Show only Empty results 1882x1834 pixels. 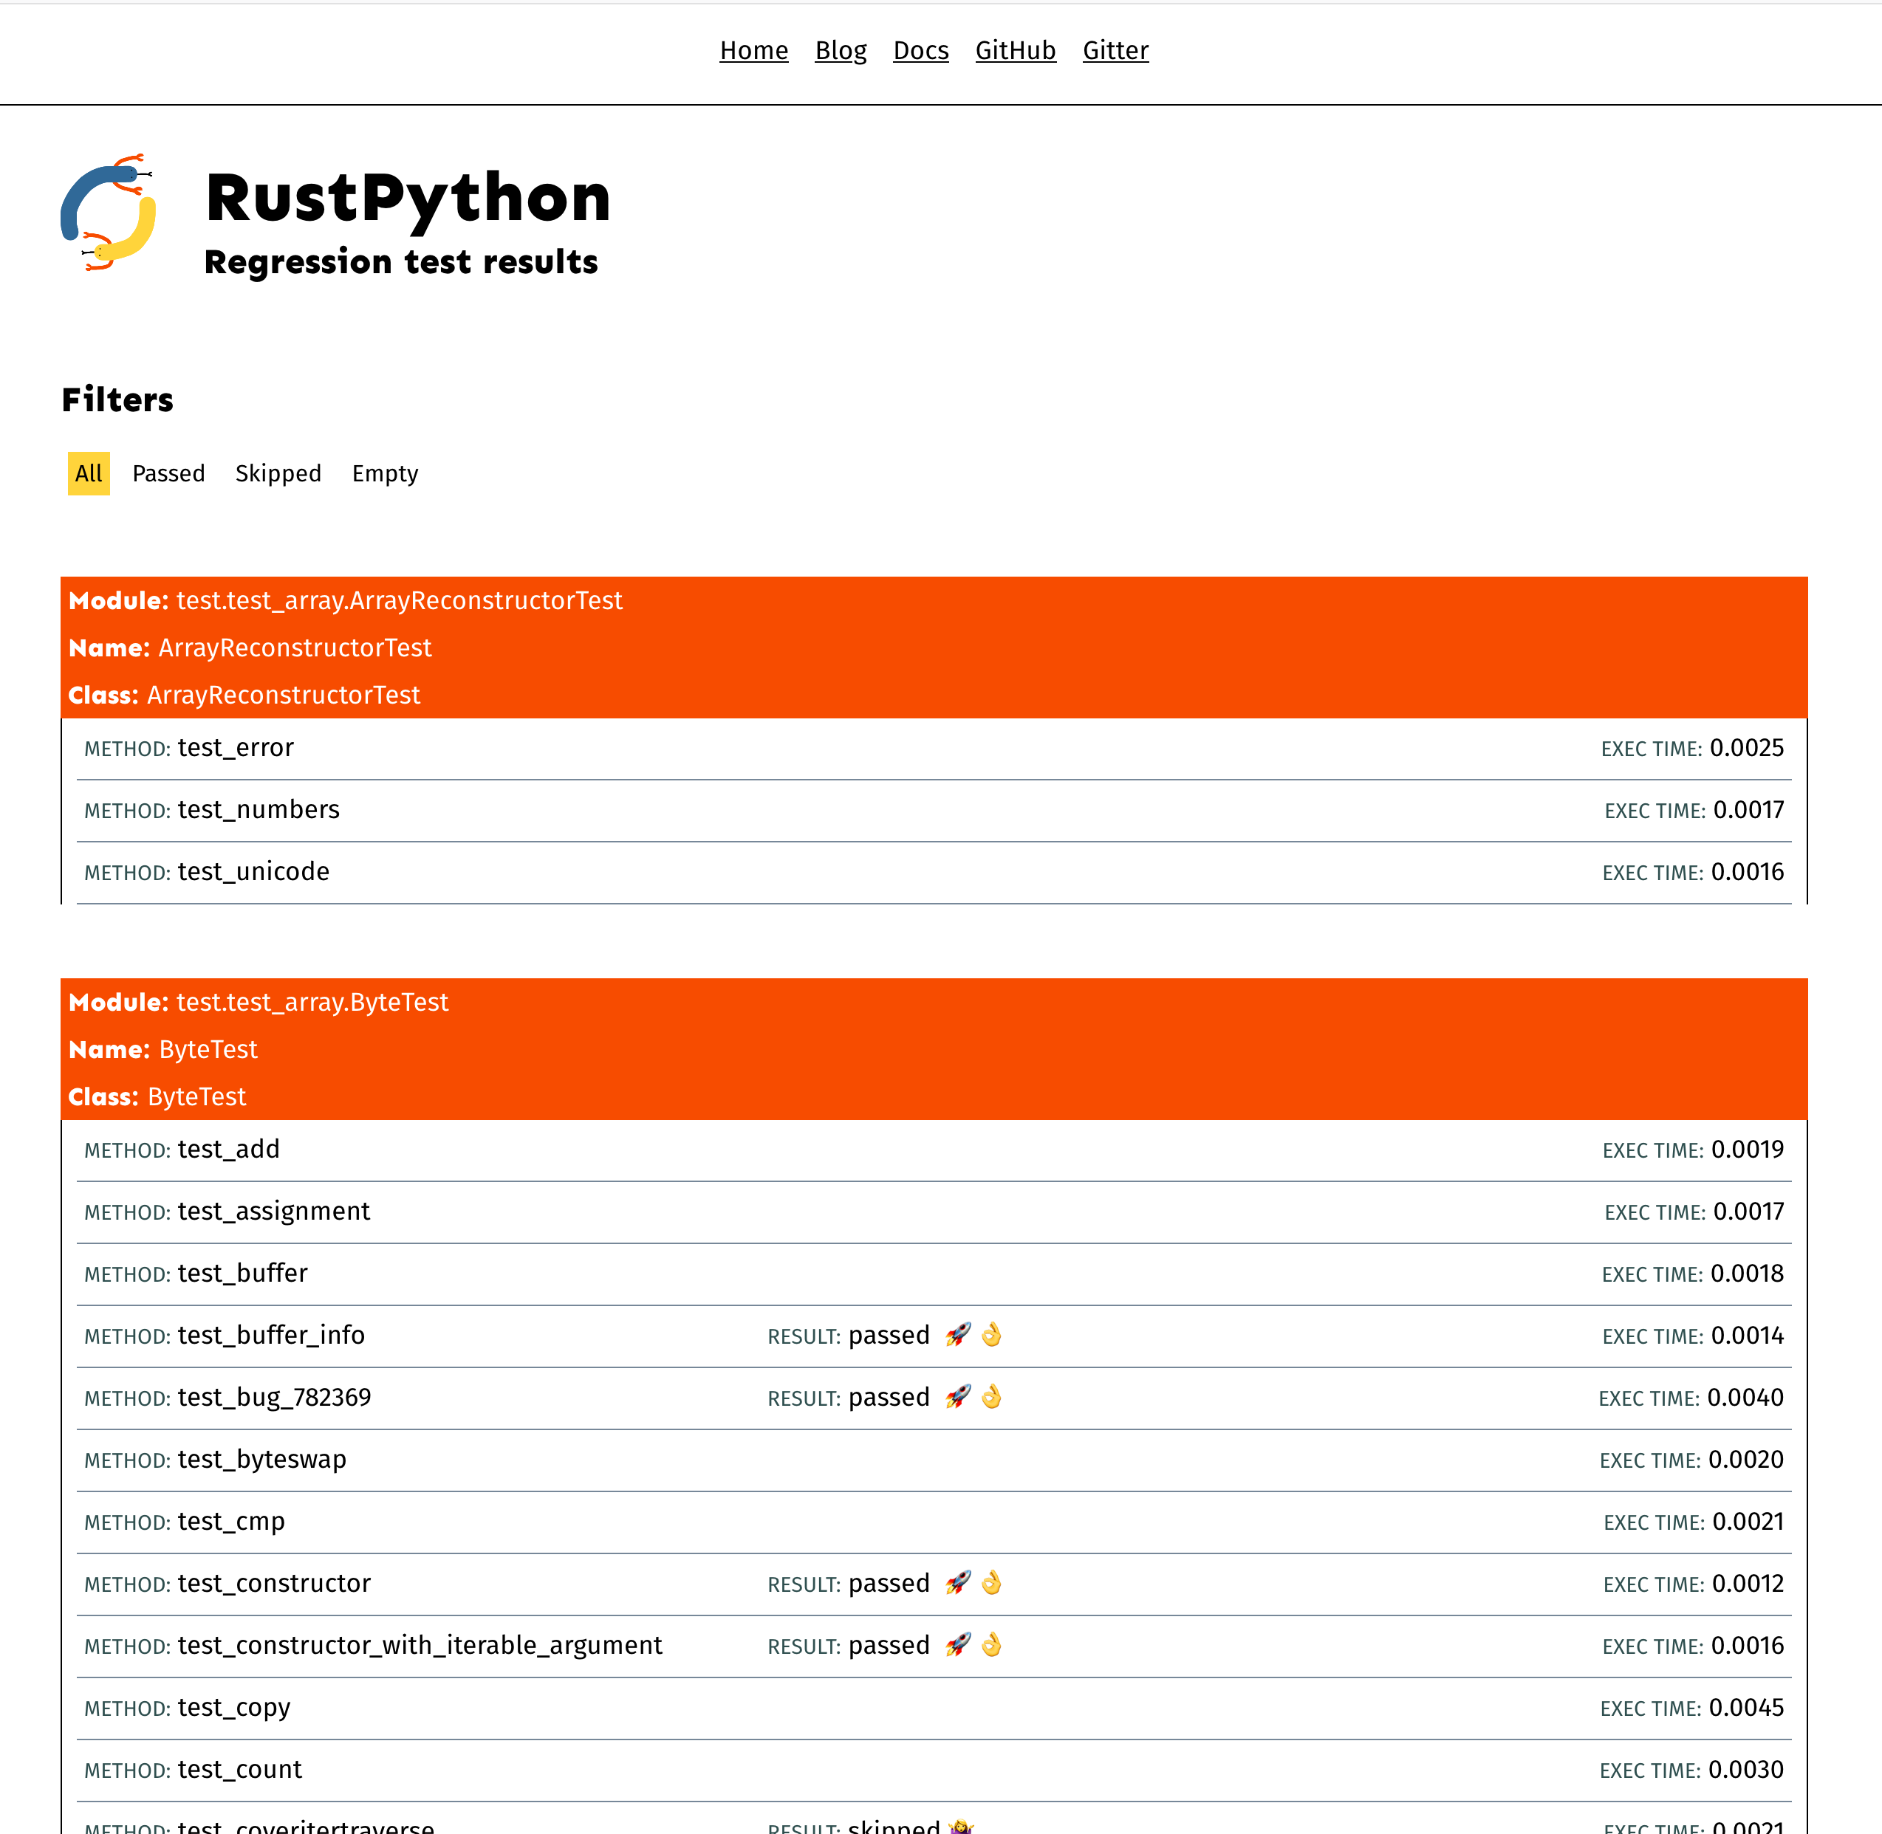pyautogui.click(x=385, y=473)
